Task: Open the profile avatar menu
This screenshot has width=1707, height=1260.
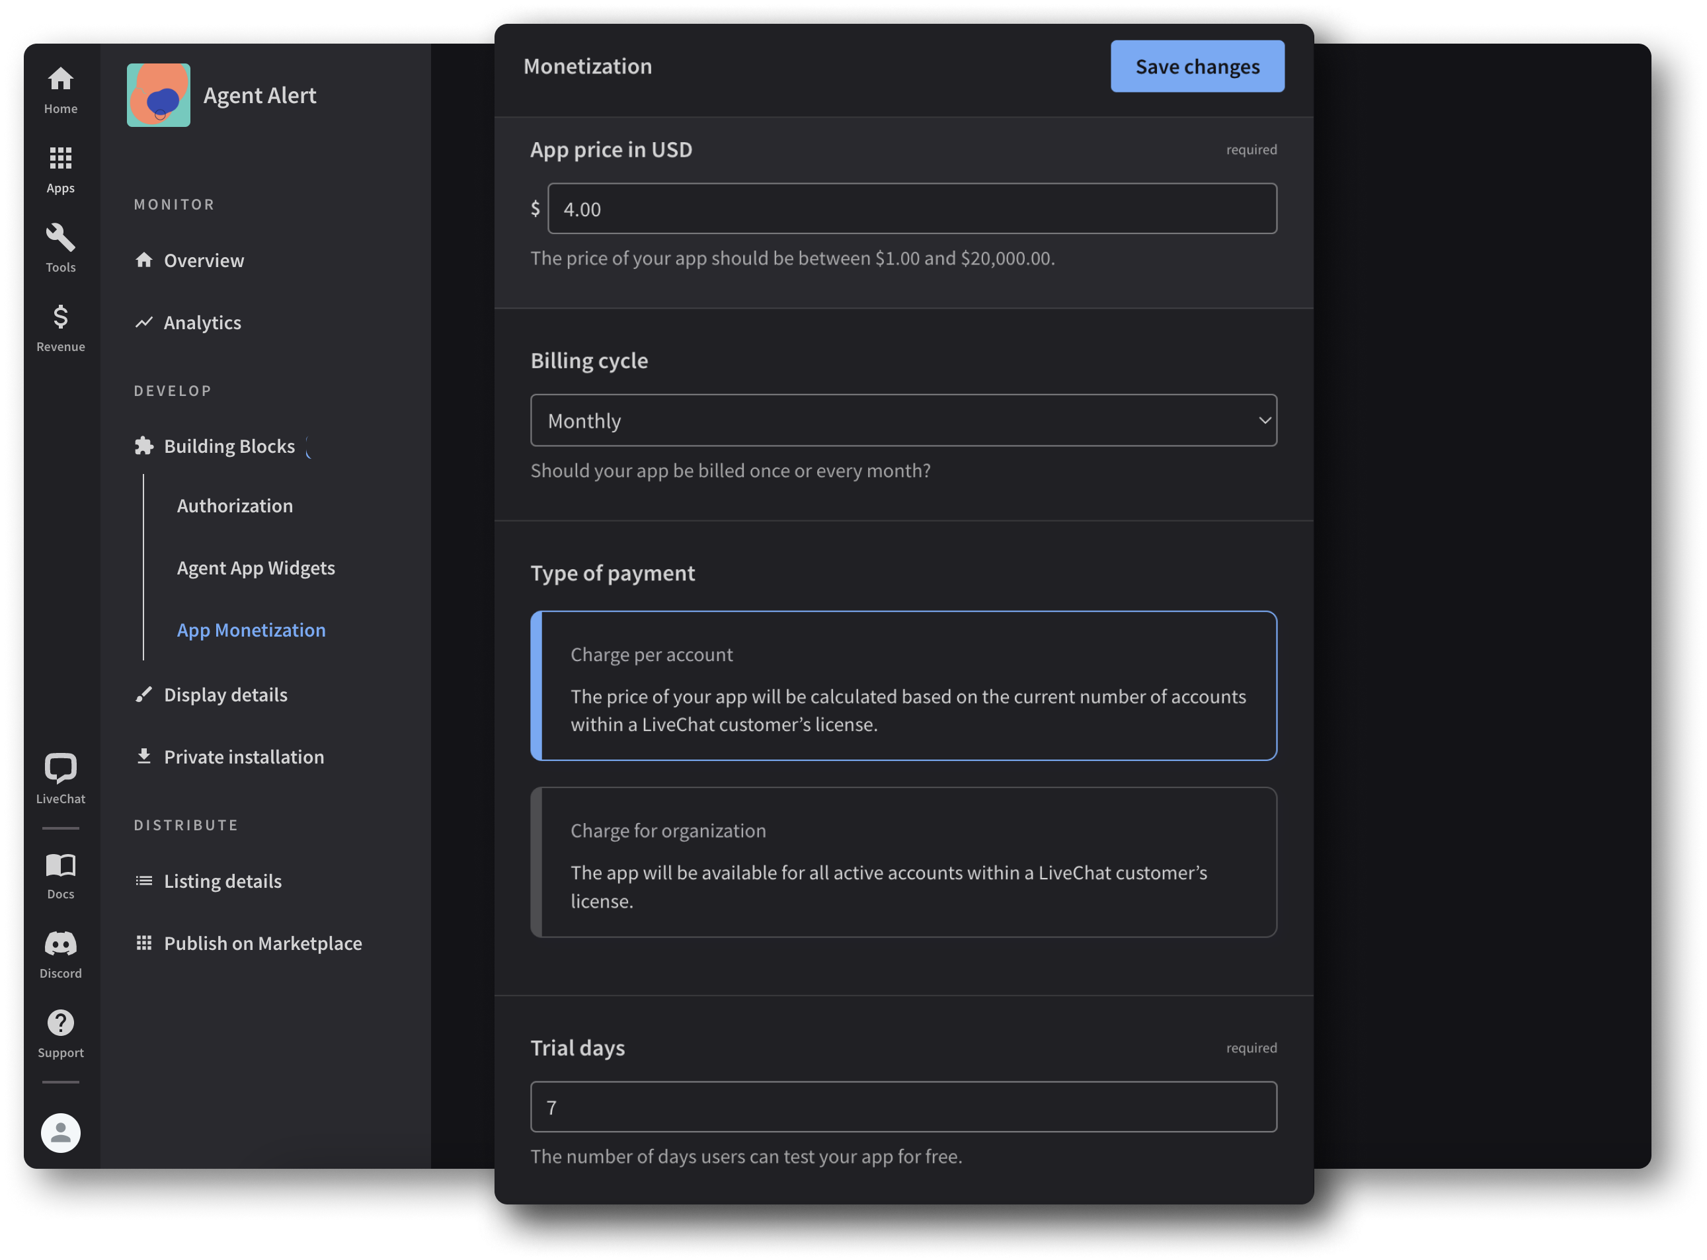Action: click(x=60, y=1133)
